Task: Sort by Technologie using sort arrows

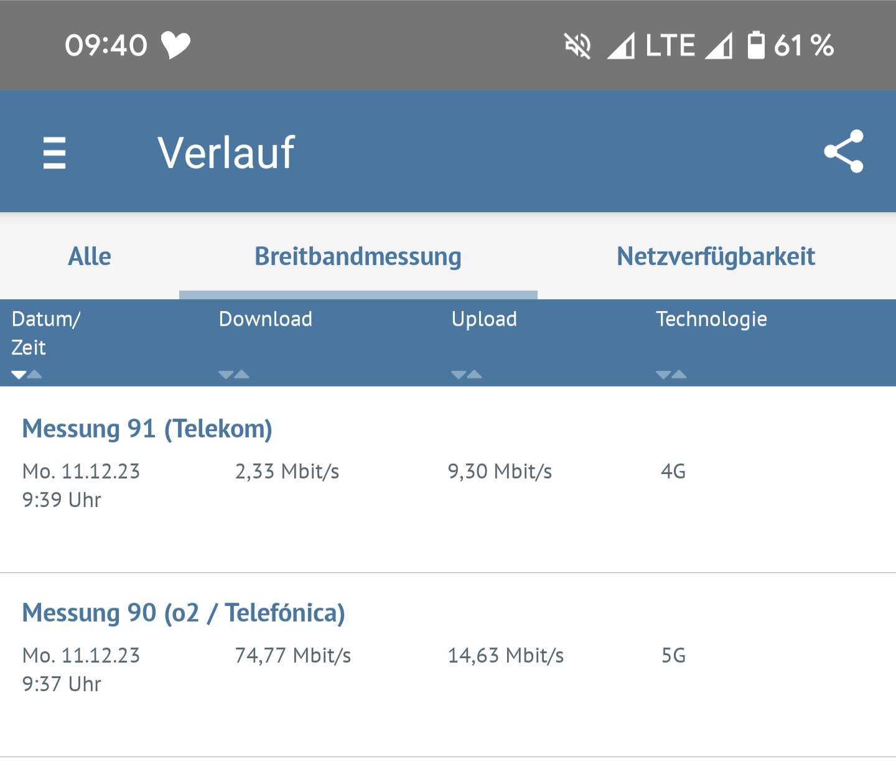Action: (x=671, y=374)
